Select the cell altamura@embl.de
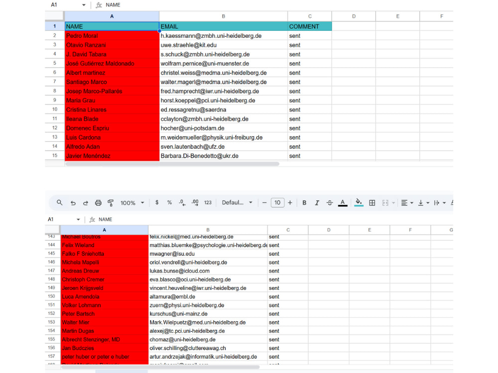The height and width of the screenshot is (373, 498). (208, 296)
